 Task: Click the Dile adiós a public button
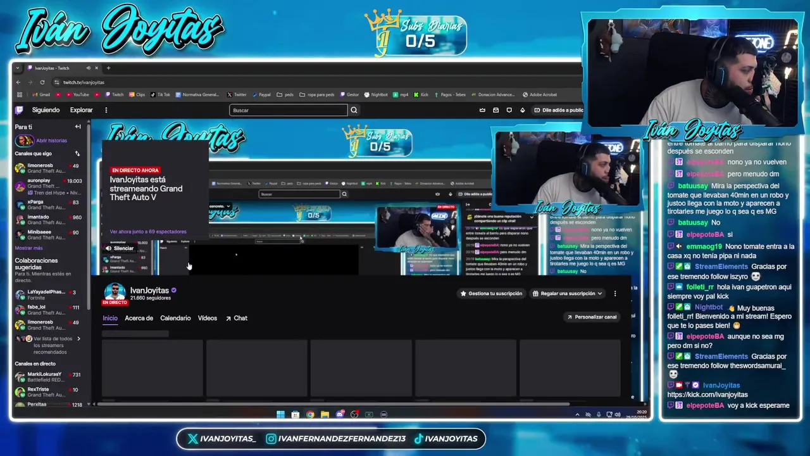[x=558, y=110]
